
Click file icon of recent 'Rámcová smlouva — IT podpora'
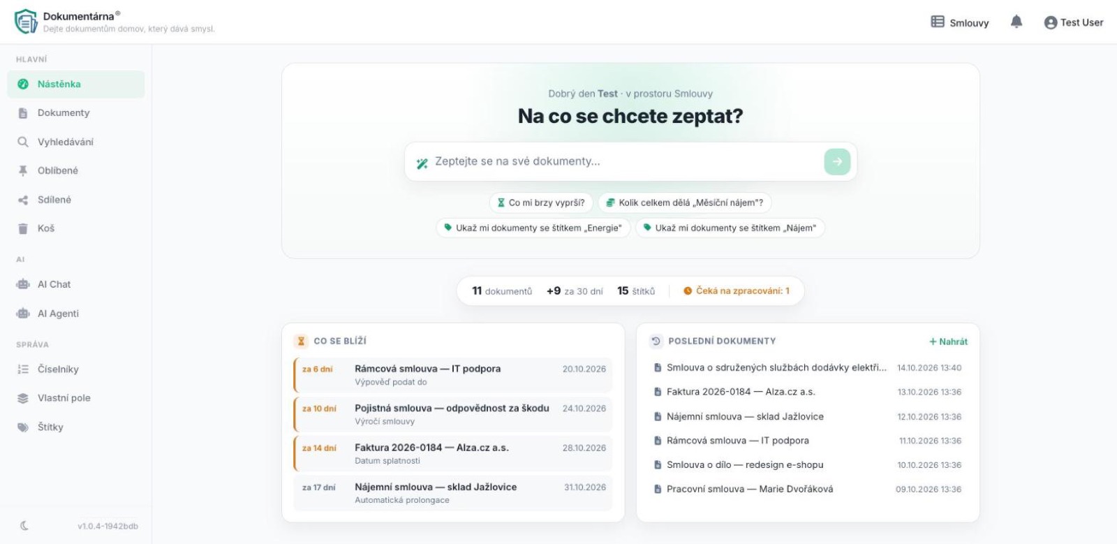click(658, 441)
